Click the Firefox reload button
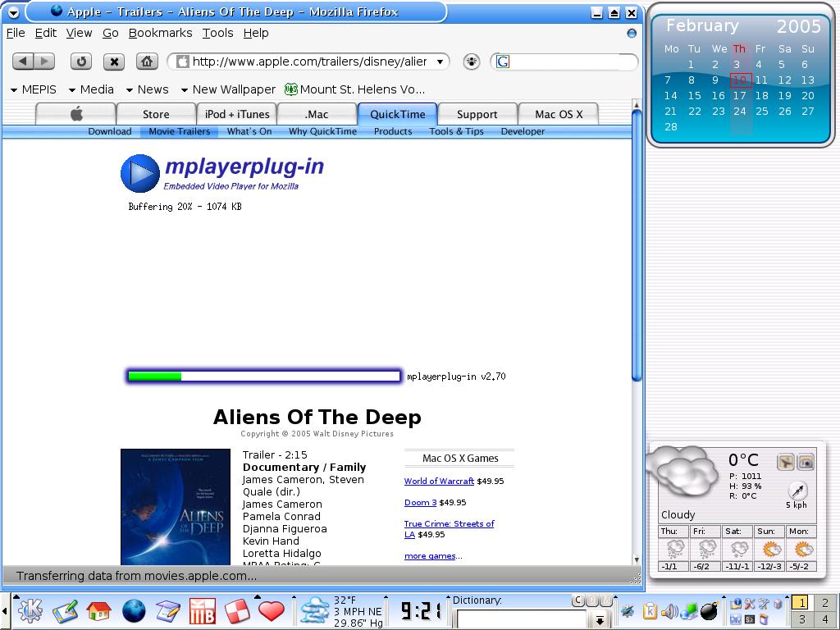Image resolution: width=840 pixels, height=630 pixels. tap(80, 62)
